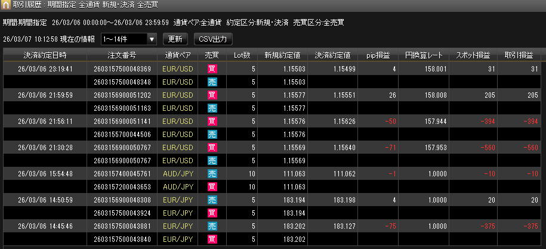Click the 売 badge for order 2603155700044506

(x=212, y=134)
